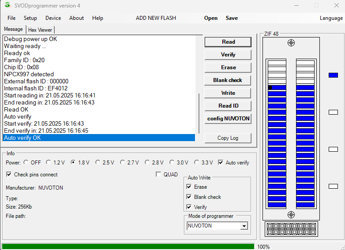Image resolution: width=345 pixels, height=250 pixels.
Task: Click the top ZIF socket crosshair icon
Action: tap(291, 43)
